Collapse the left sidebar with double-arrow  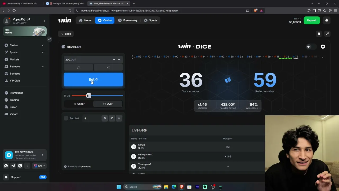(50, 39)
